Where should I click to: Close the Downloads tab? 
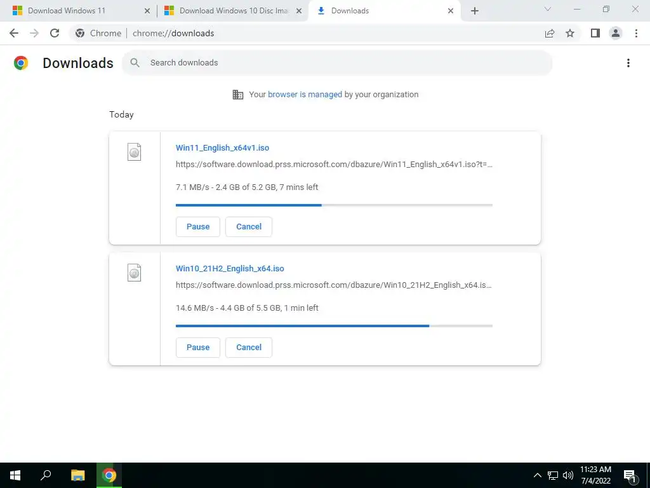(451, 11)
